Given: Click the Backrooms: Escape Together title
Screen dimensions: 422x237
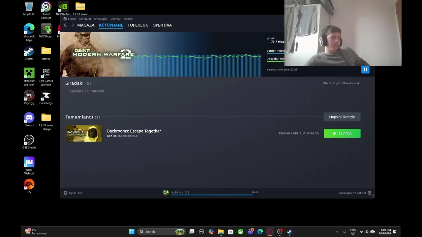Looking at the screenshot, I should pos(134,131).
